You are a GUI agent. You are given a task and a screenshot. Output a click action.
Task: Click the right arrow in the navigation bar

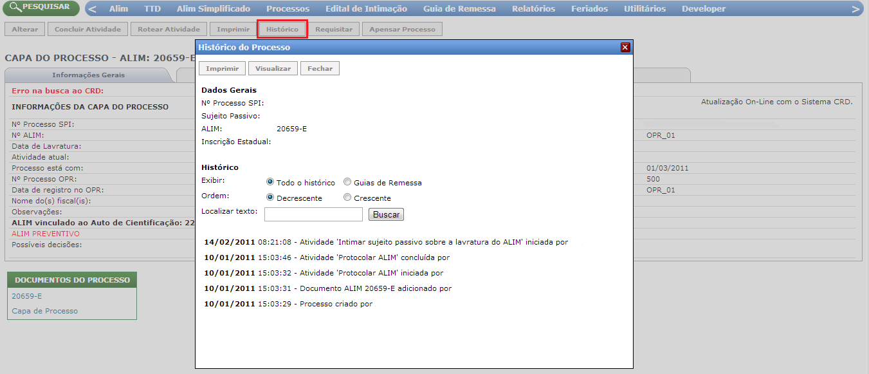point(855,9)
